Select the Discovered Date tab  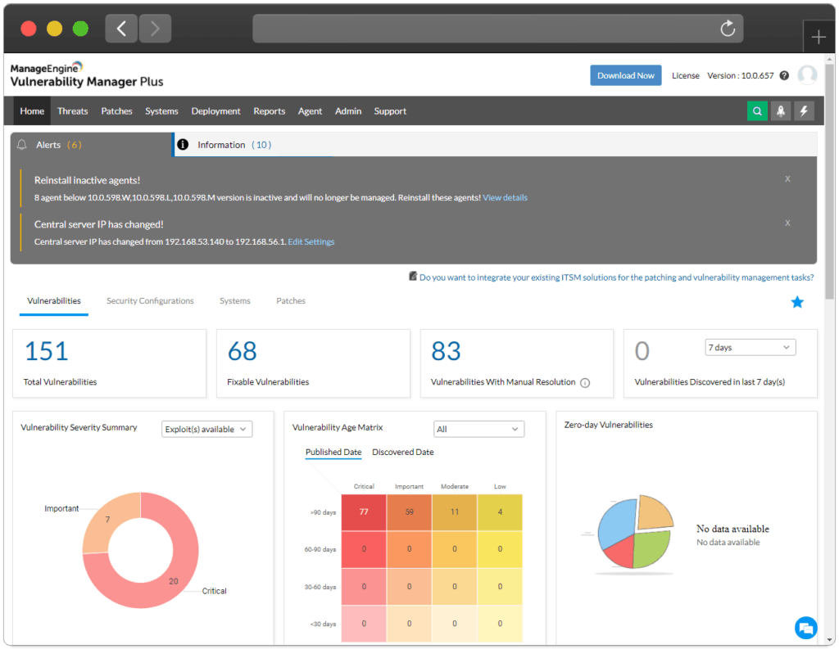pyautogui.click(x=403, y=453)
